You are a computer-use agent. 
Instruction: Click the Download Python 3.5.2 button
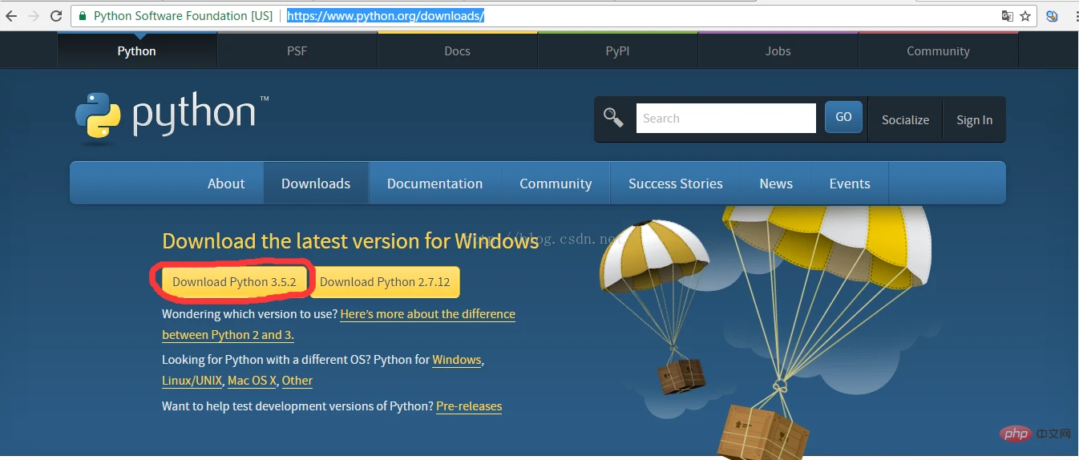234,282
